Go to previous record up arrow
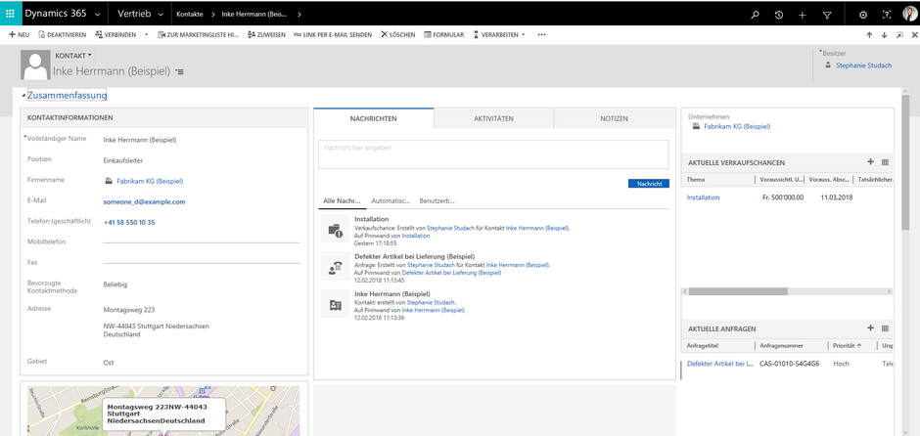The width and height of the screenshot is (920, 436). (x=869, y=35)
